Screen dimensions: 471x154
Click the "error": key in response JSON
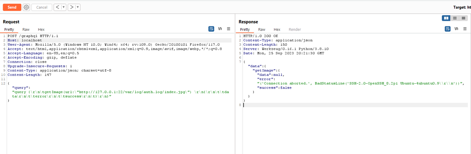pos(266,79)
